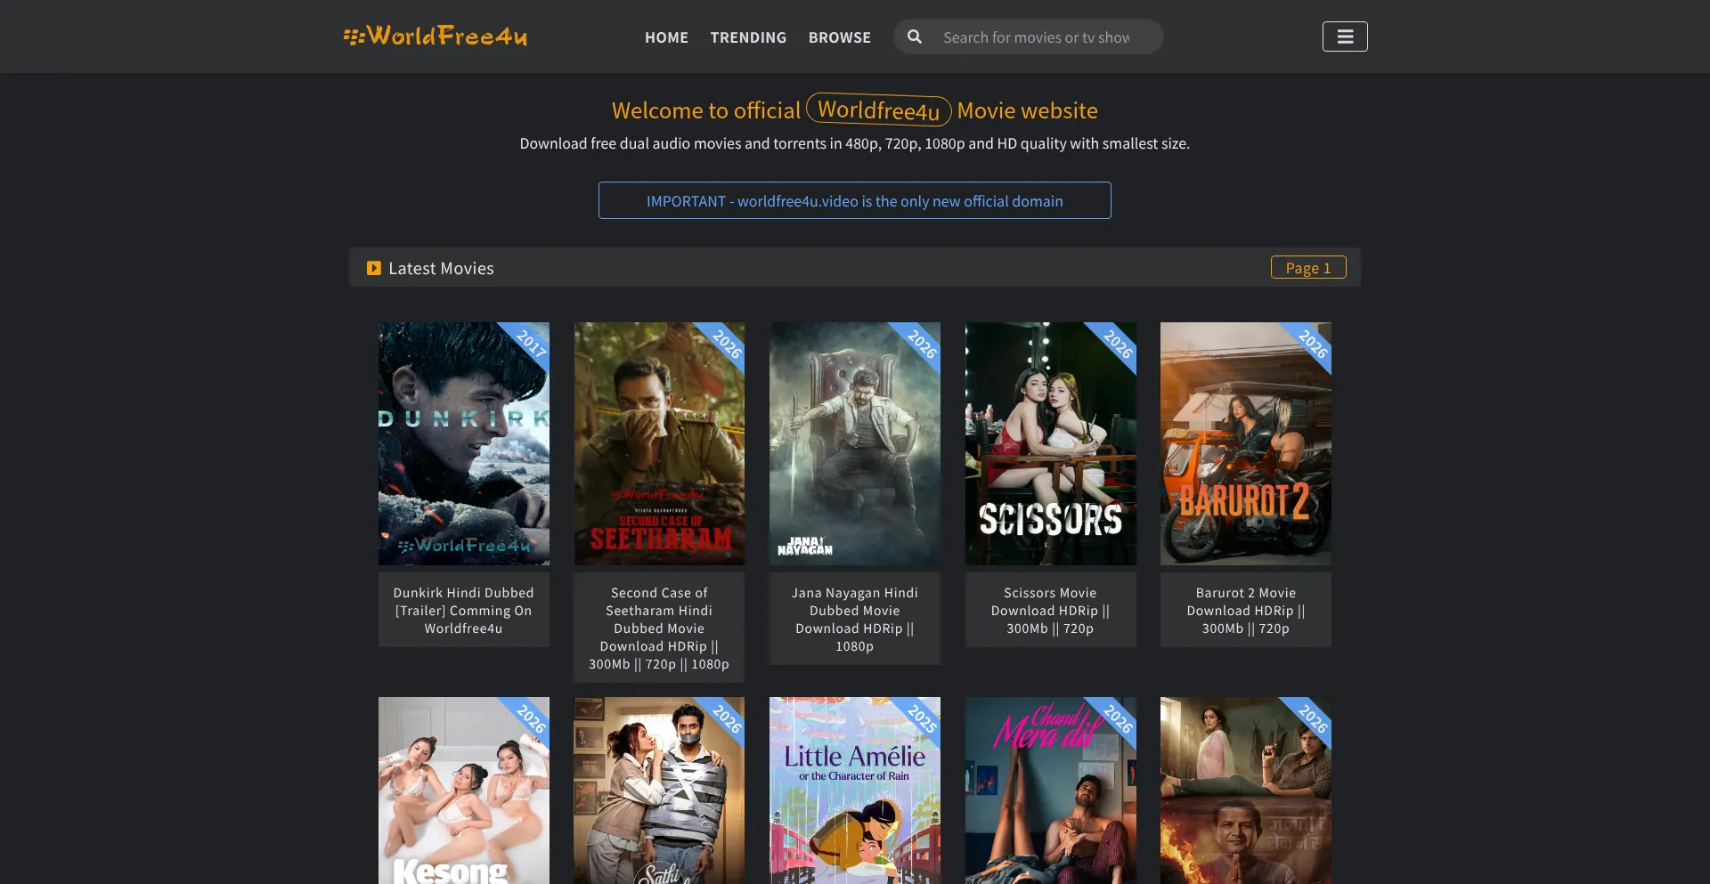The image size is (1710, 884).
Task: Open the TRENDING menu item
Action: click(x=748, y=37)
